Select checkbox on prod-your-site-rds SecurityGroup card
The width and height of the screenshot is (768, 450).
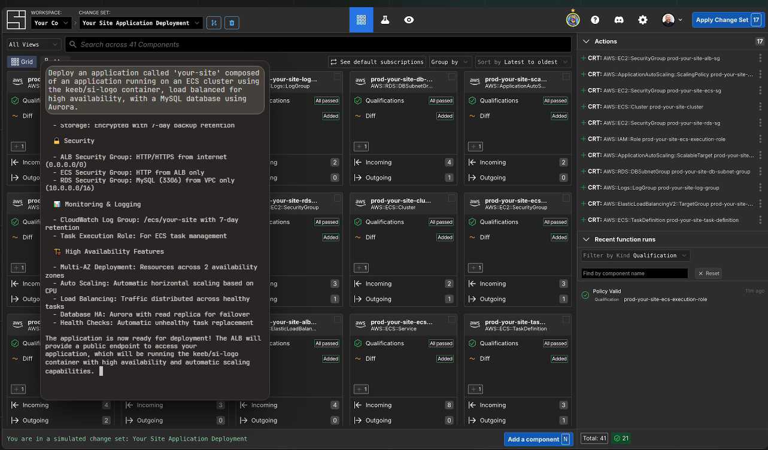(x=338, y=199)
